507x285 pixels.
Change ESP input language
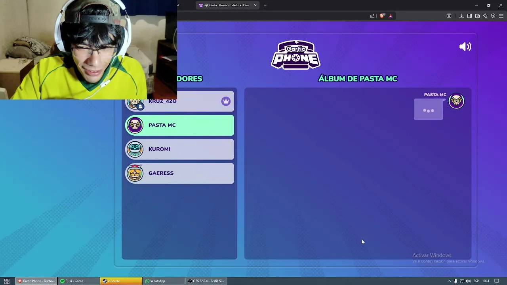click(476, 281)
